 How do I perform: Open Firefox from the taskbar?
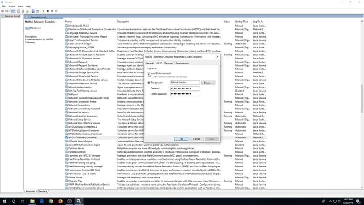[x=60, y=201]
